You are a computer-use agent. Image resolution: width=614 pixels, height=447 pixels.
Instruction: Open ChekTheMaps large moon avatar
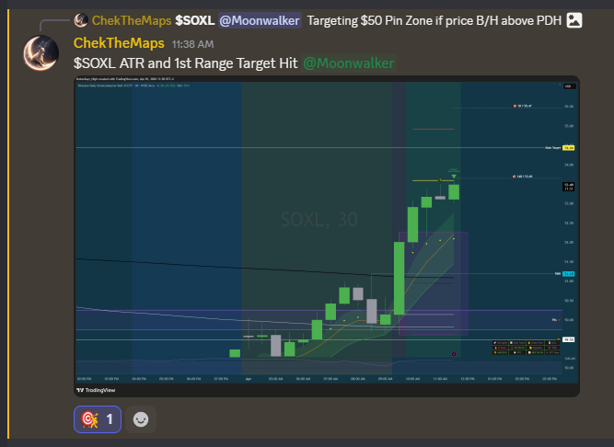point(41,53)
